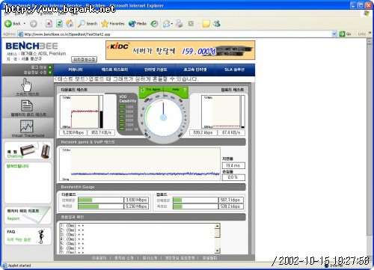Image resolution: width=374 pixels, height=270 pixels.
Task: Open the Media toolbar button
Action: 138,24
